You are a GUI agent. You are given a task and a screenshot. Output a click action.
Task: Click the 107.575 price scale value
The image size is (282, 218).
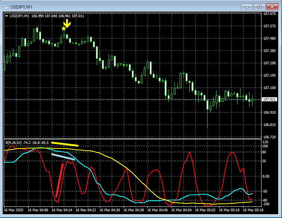click(269, 26)
